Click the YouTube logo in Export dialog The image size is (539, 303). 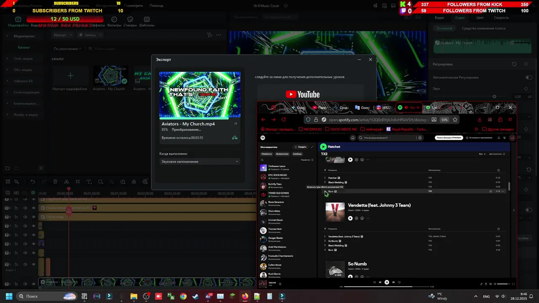point(302,95)
